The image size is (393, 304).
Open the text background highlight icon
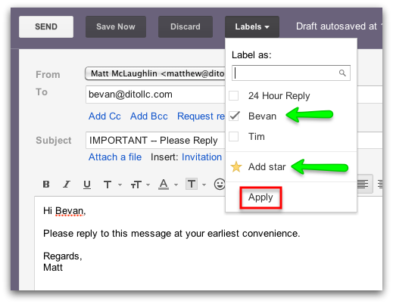(192, 184)
